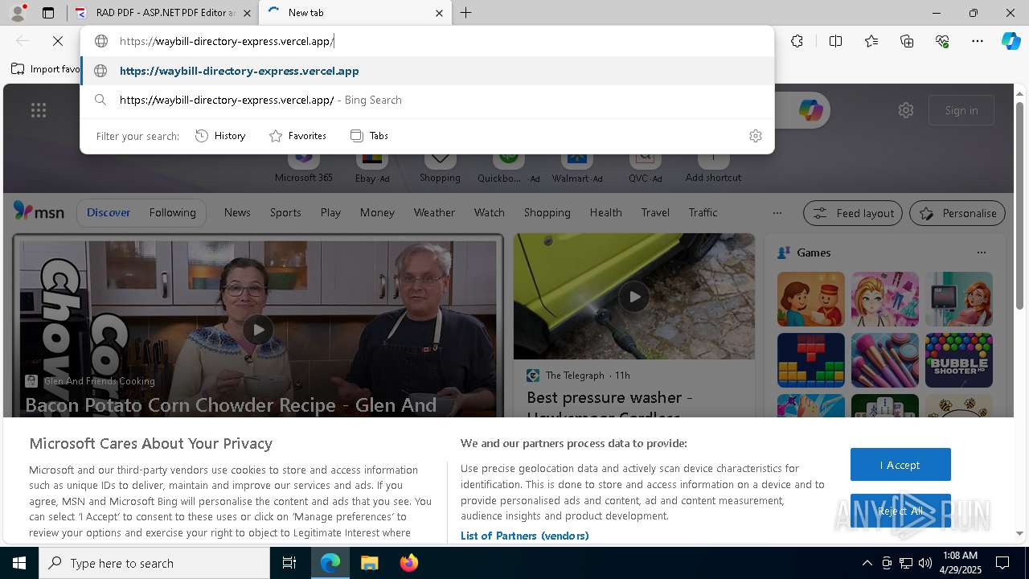Open the Best pressure washer article
This screenshot has height=579, width=1029.
(609, 405)
